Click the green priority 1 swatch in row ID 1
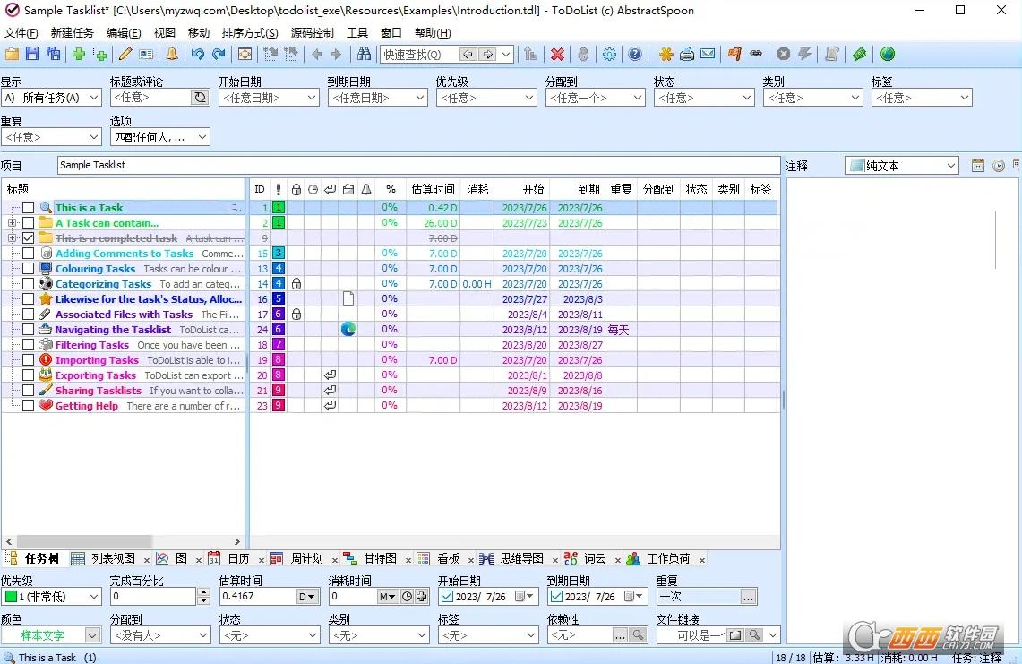 (x=279, y=207)
